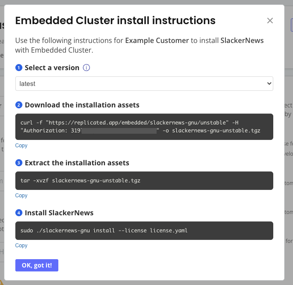Close the install instructions dialog
This screenshot has height=285, width=293.
(x=270, y=21)
